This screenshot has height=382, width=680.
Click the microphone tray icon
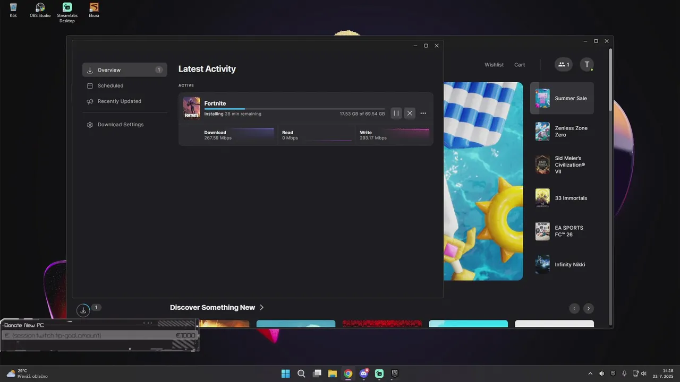[x=624, y=374]
